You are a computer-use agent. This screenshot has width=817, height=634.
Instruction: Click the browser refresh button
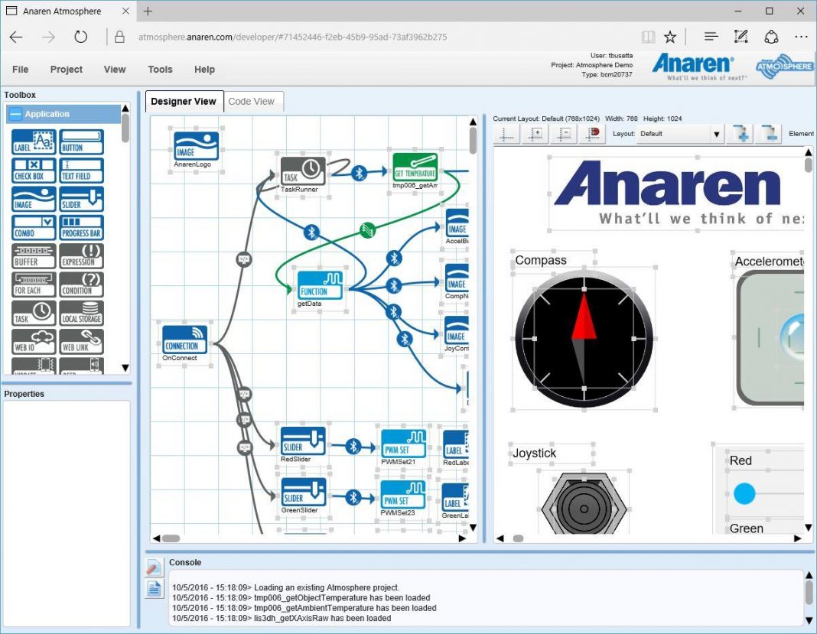point(80,37)
